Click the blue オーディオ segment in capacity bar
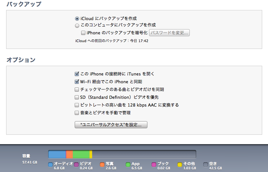The width and height of the screenshot is (268, 172). point(57,154)
